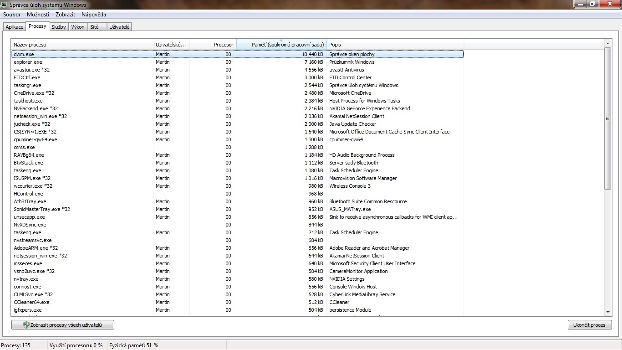Select the nvstreamsvc.exe process
Image resolution: width=622 pixels, height=350 pixels.
237,240
